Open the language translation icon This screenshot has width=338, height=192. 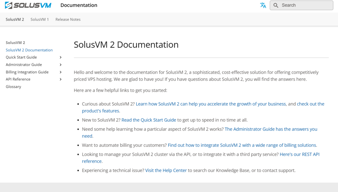click(263, 5)
